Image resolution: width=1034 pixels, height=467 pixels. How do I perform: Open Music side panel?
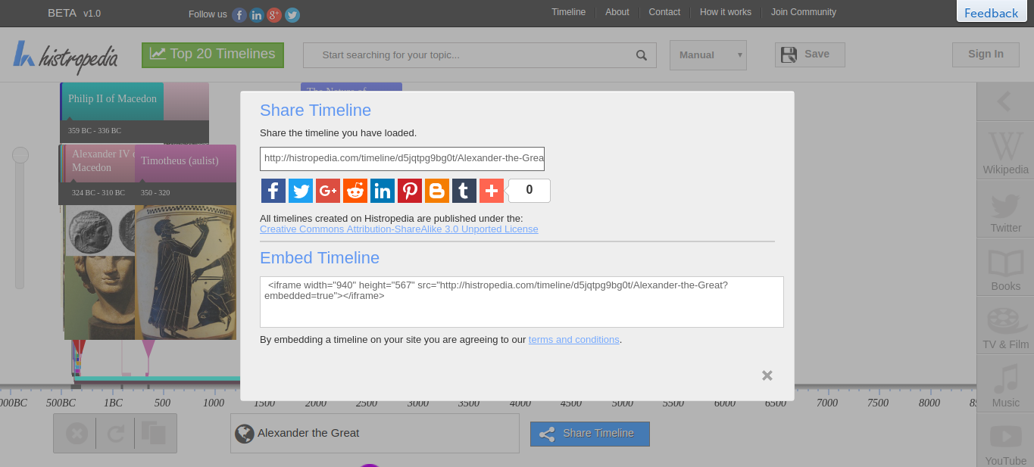pyautogui.click(x=1005, y=385)
